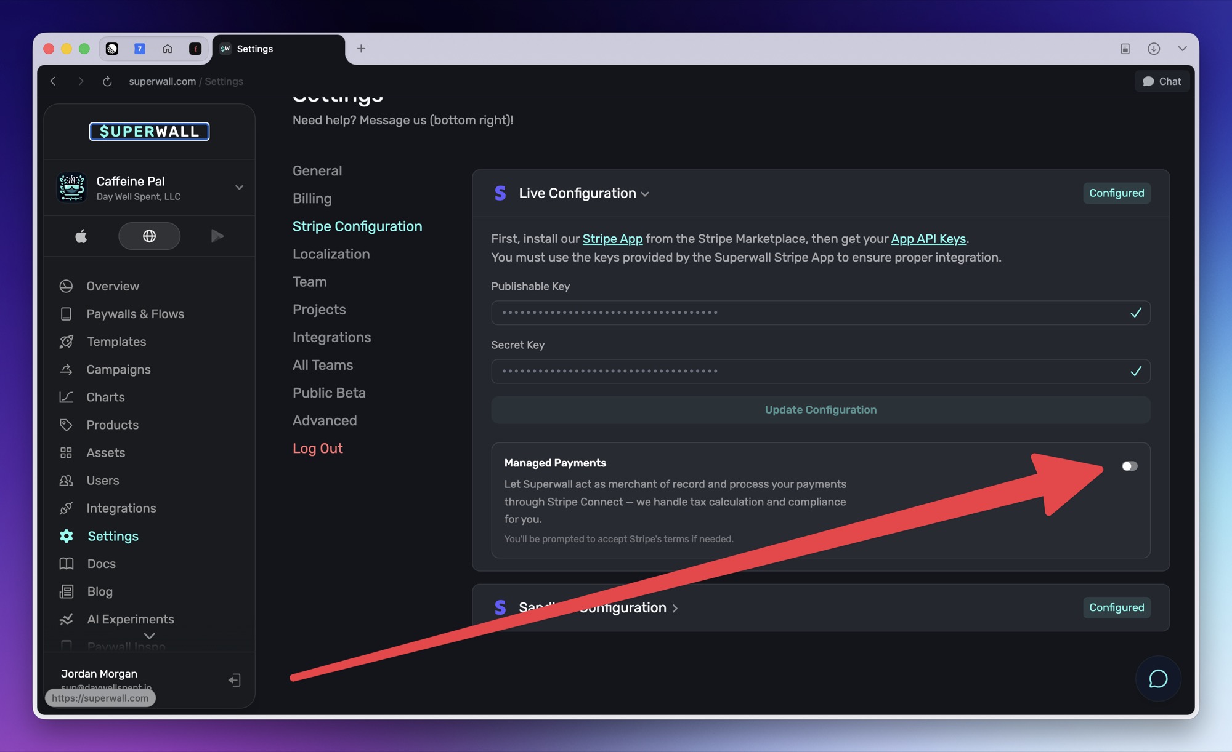Open the Caffeine Pal app dropdown
1232x752 pixels.
[x=239, y=187]
